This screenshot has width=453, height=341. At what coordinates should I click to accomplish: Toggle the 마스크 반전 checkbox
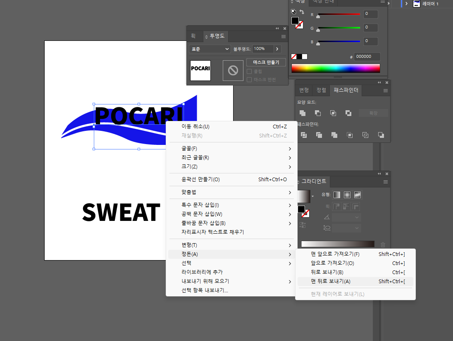tap(249, 80)
